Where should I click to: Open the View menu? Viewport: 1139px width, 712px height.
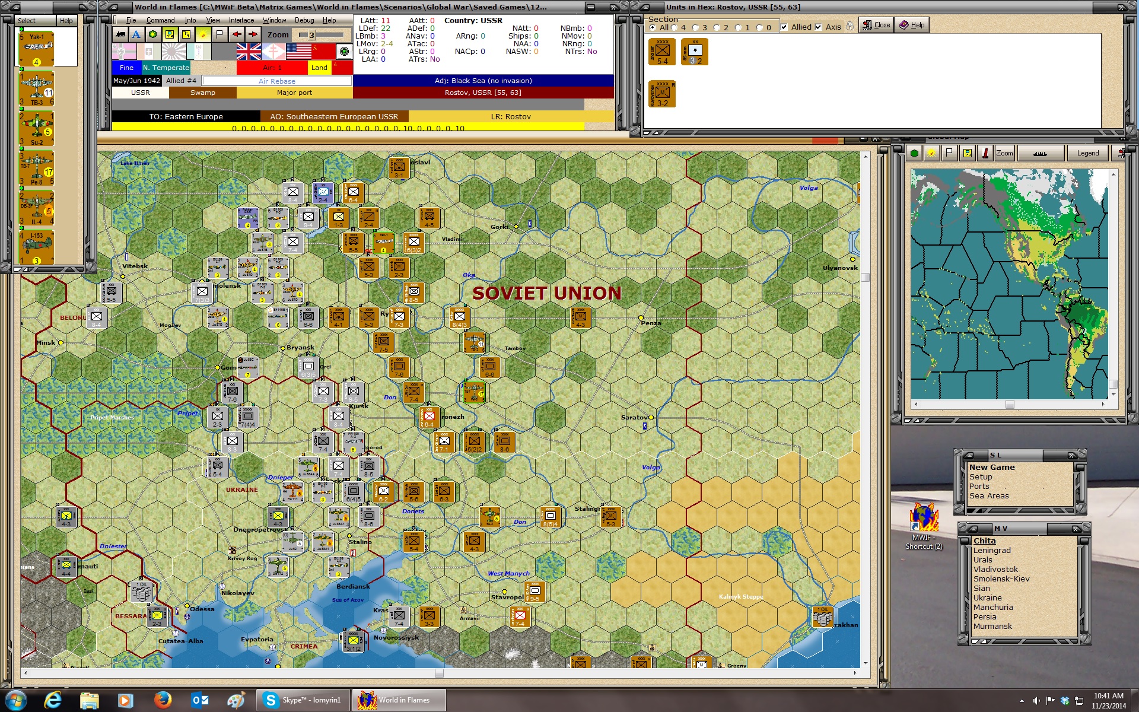pyautogui.click(x=213, y=20)
